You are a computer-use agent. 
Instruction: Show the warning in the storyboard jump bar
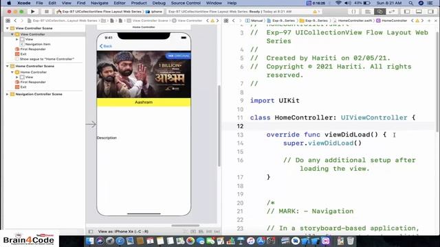[212, 21]
